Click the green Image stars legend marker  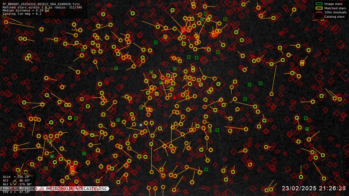click(319, 4)
